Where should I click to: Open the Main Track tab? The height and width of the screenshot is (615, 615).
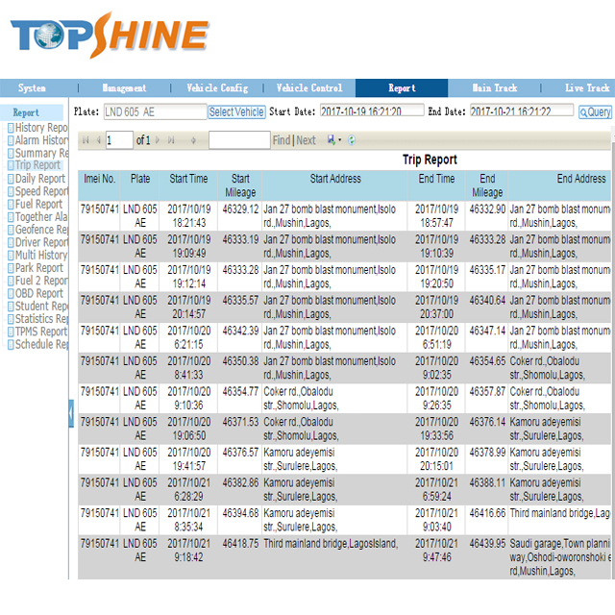pos(495,88)
